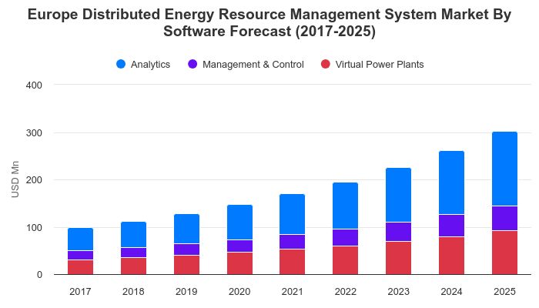
Task: Click the 2024 x-axis label
Action: (451, 292)
